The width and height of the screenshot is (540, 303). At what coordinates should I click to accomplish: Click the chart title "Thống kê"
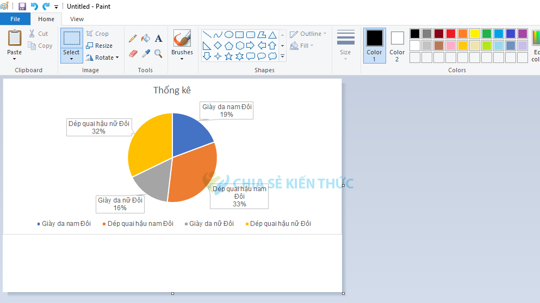pos(172,90)
